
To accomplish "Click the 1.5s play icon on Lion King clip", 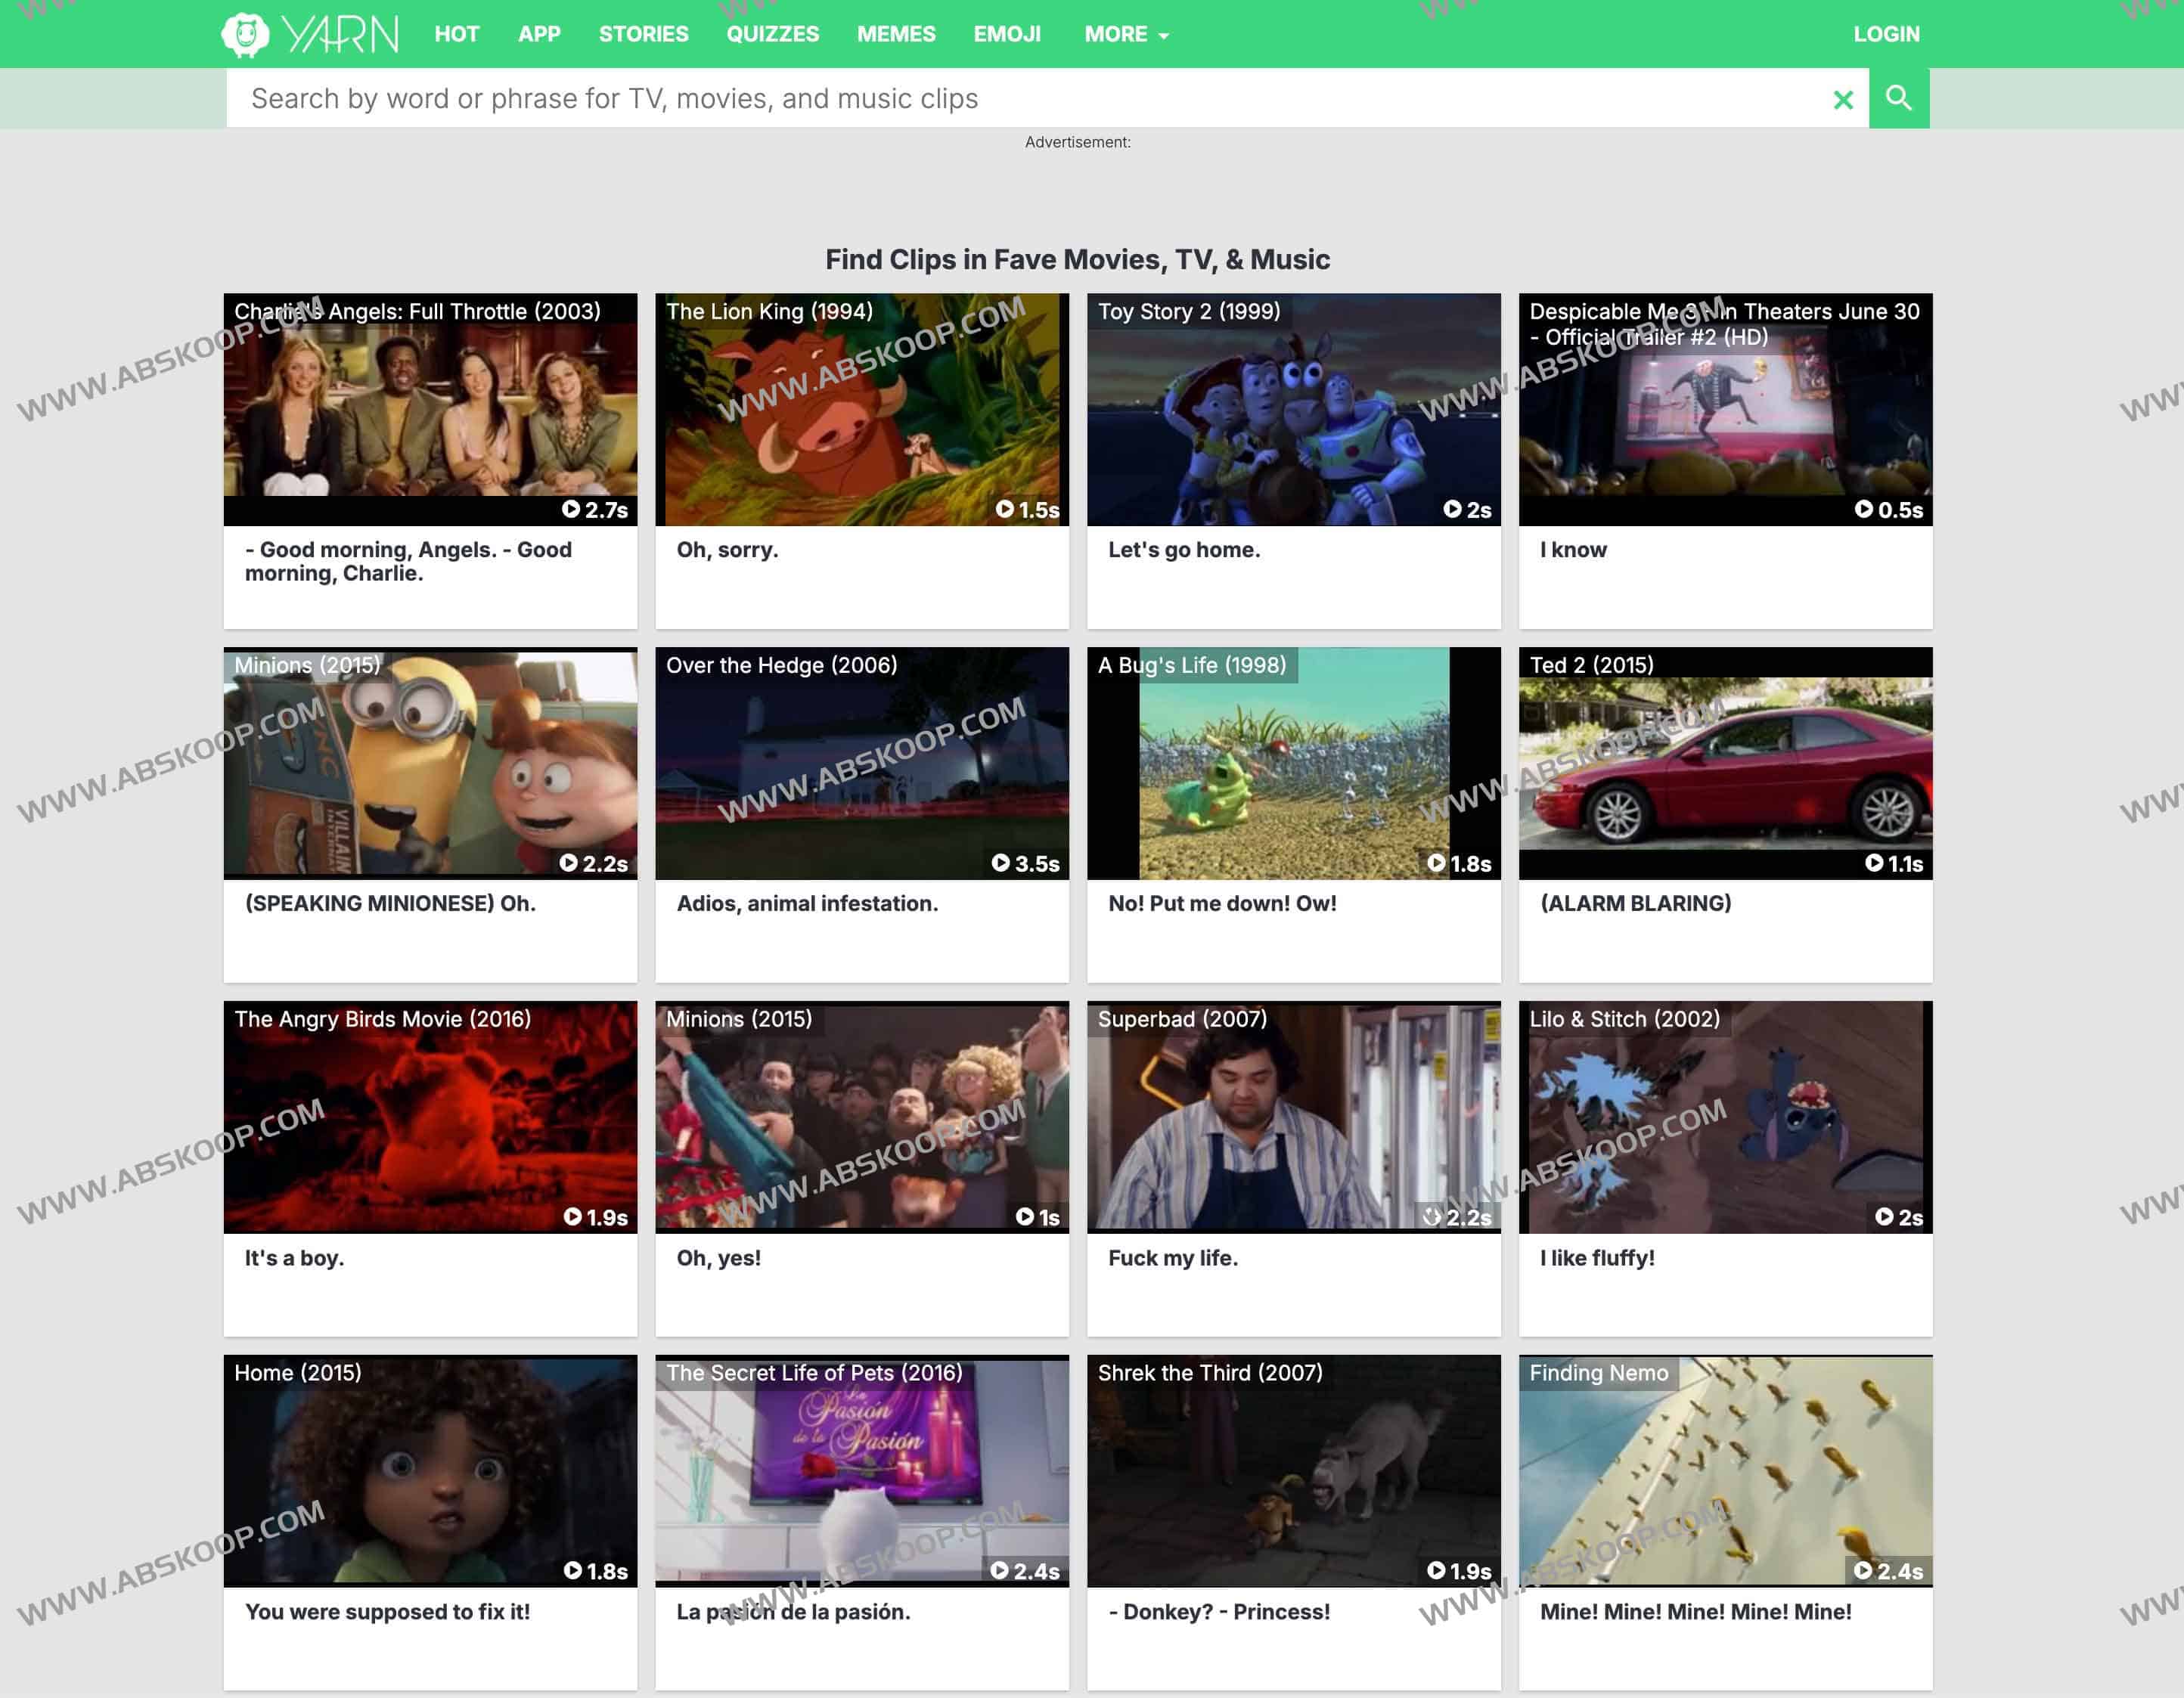I will click(1004, 509).
